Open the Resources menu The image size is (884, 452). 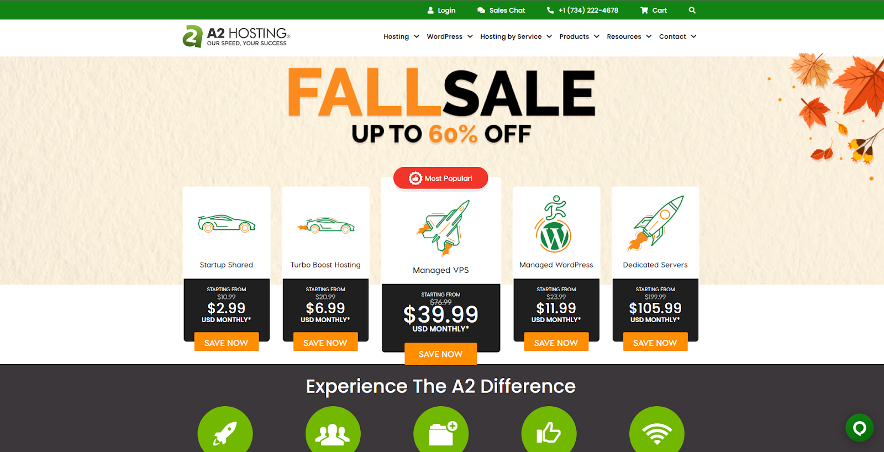629,36
